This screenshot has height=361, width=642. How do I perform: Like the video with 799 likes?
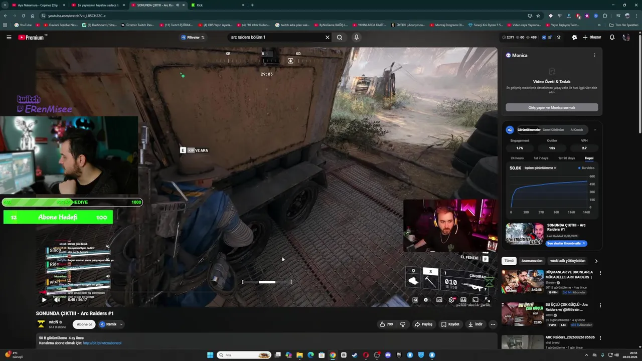[386, 324]
